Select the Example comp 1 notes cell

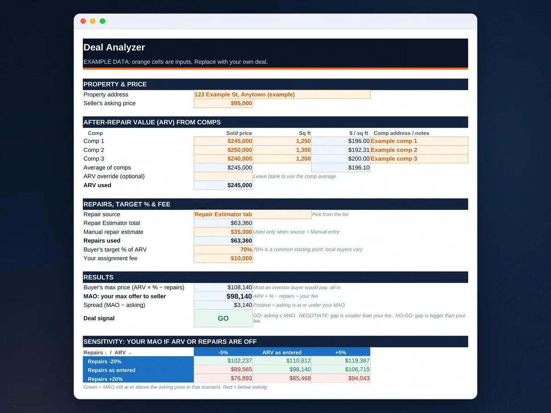[x=419, y=141]
